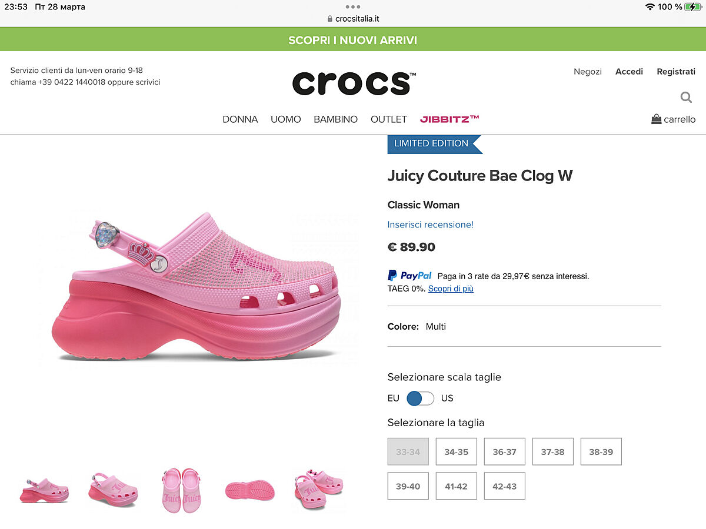The width and height of the screenshot is (706, 529).
Task: Open the Inserisci recensione link
Action: pyautogui.click(x=430, y=225)
